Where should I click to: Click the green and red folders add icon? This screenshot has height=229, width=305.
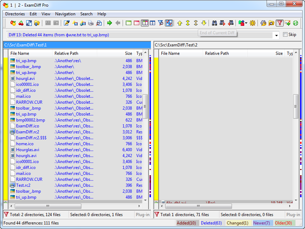(241, 23)
